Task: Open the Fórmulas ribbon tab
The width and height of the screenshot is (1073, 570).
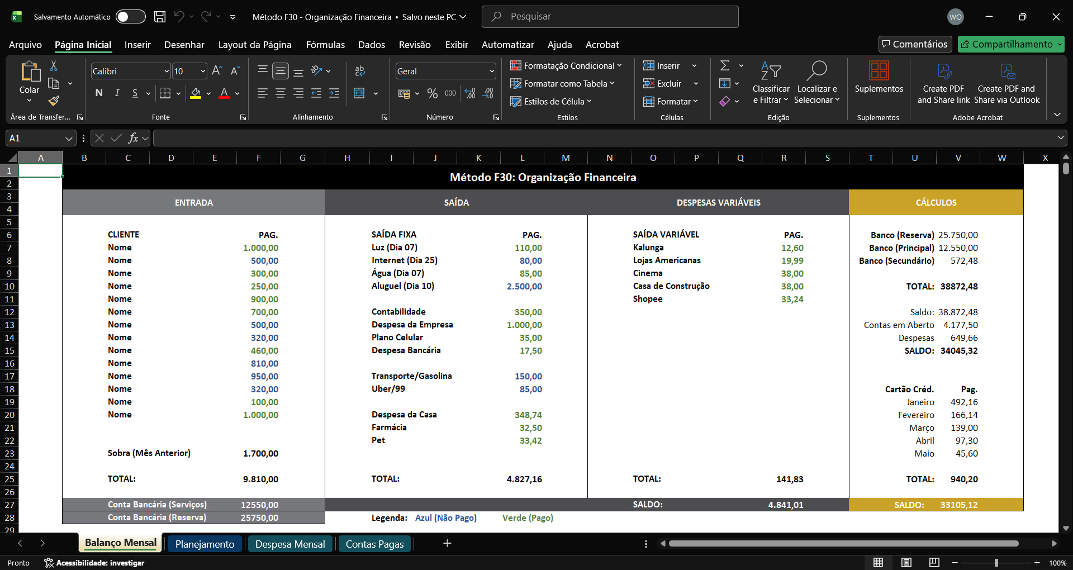Action: coord(325,45)
